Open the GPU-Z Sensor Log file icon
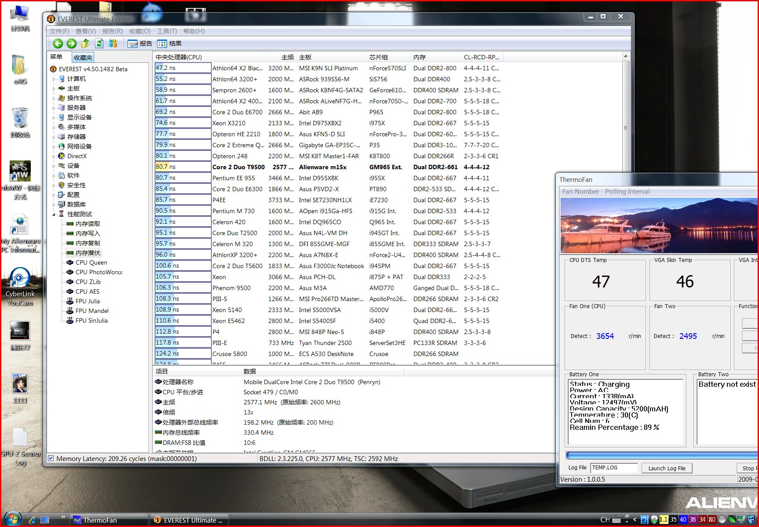This screenshot has height=527, width=759. click(20, 447)
